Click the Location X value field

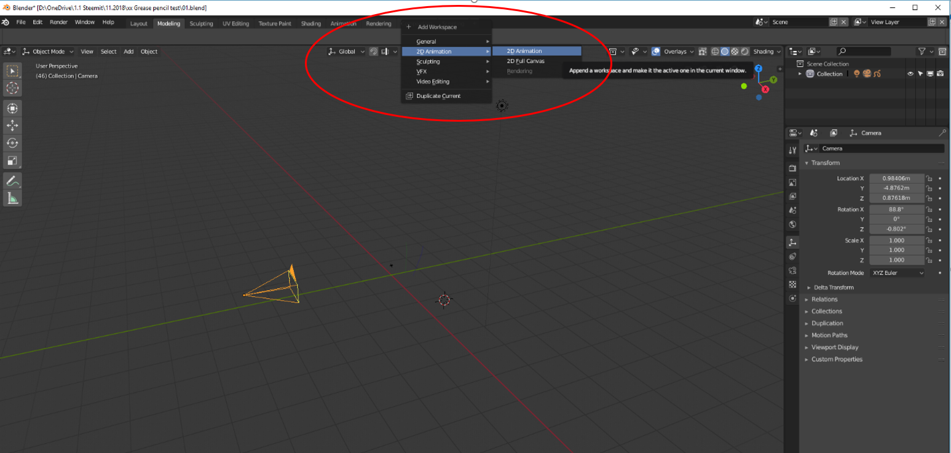coord(896,179)
